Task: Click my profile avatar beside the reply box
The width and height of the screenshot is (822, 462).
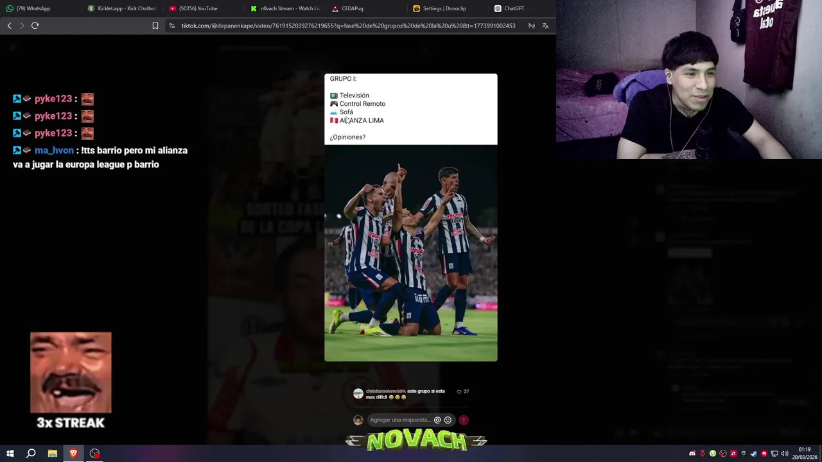Action: click(358, 420)
